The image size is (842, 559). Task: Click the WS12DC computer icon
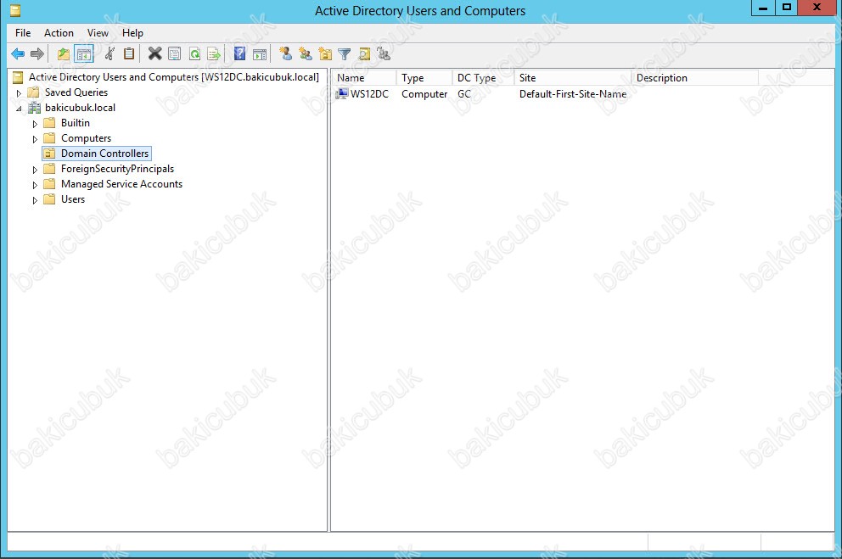[x=341, y=94]
